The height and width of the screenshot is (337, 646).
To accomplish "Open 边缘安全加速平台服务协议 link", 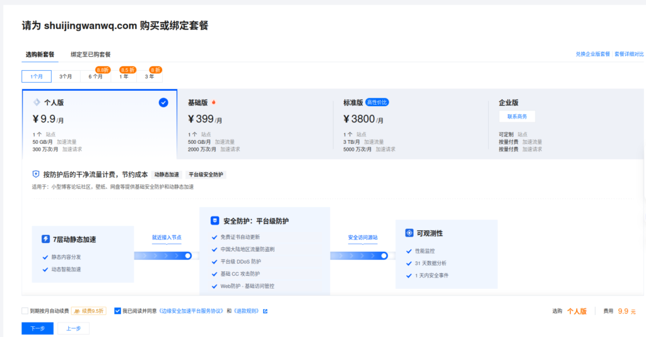I will [192, 311].
